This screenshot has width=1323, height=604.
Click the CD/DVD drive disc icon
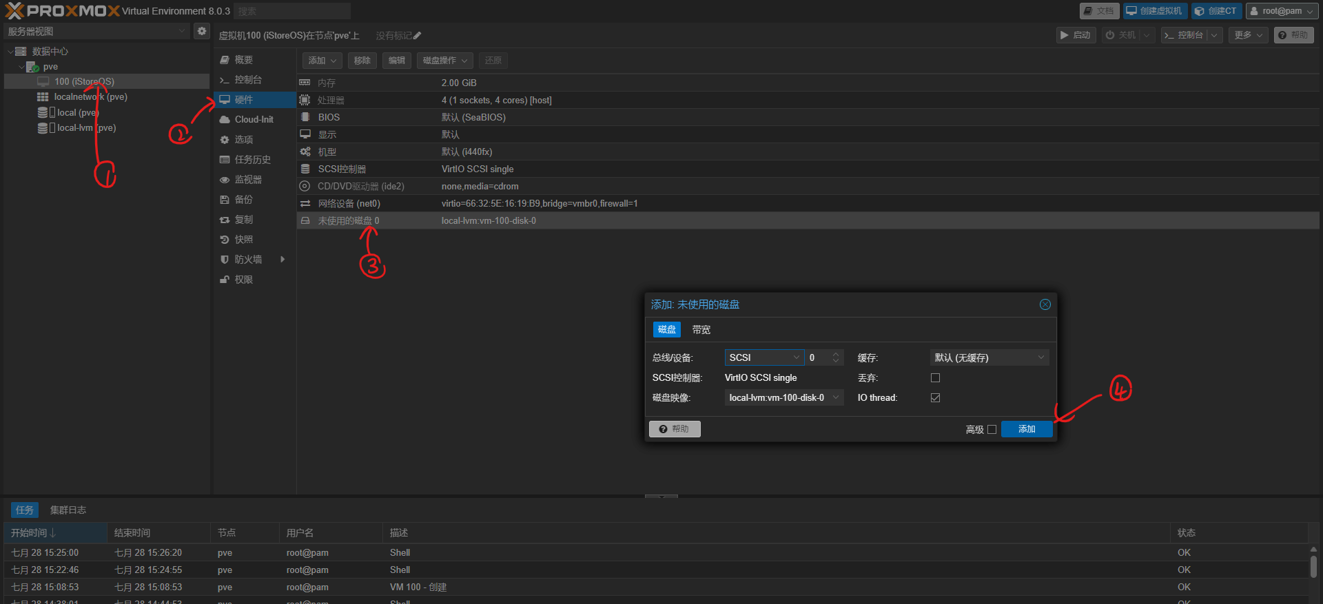305,186
